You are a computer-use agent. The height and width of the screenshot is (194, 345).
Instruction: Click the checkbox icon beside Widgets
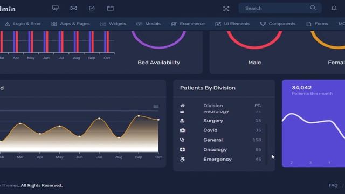click(103, 24)
